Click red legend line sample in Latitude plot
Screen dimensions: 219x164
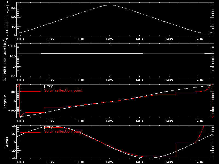30,133
